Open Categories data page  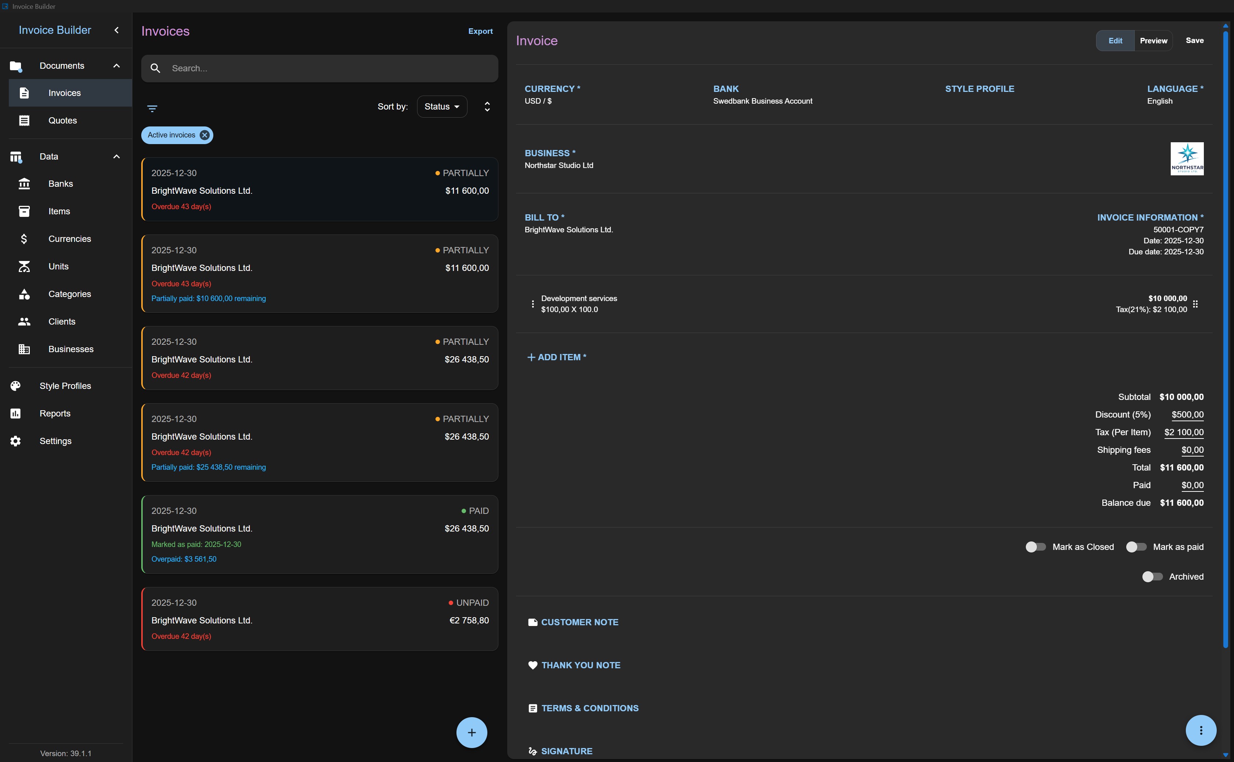71,294
